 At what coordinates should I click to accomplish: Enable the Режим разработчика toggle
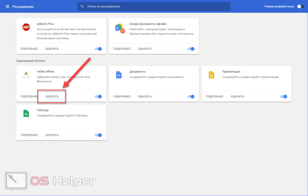(x=301, y=7)
